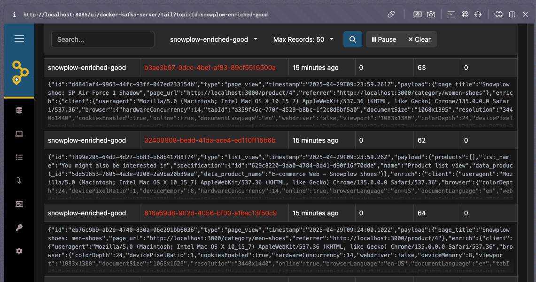The width and height of the screenshot is (536, 282).
Task: Clear the tailed records
Action: (419, 39)
